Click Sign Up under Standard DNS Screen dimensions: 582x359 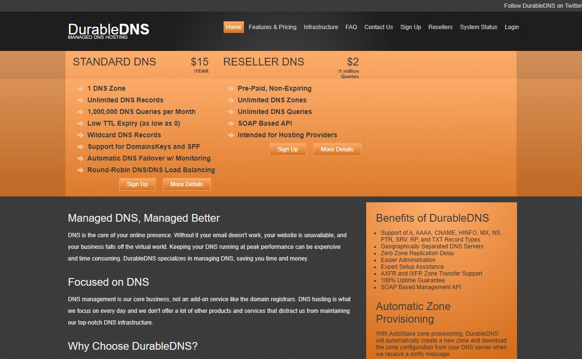coord(137,184)
